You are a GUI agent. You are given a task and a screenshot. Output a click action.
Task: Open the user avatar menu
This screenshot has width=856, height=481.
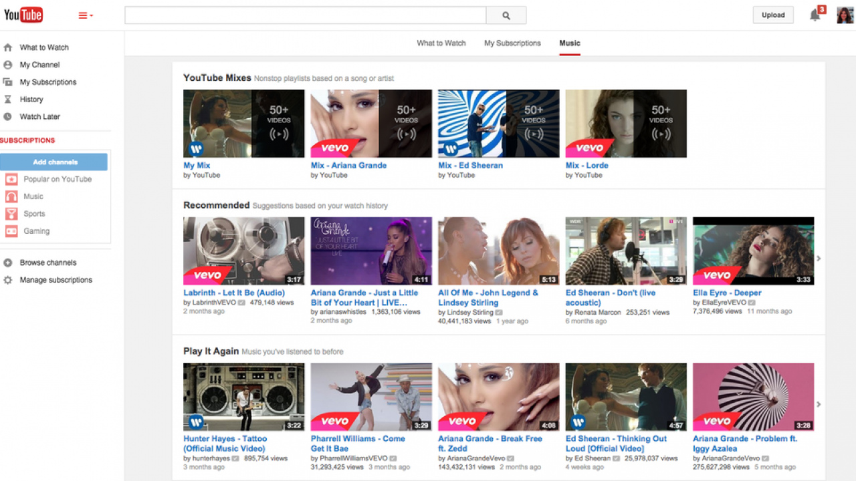845,15
